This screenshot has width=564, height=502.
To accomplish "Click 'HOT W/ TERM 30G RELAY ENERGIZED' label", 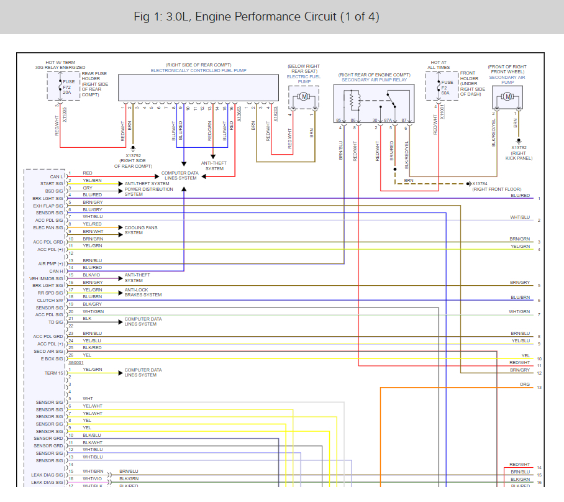I will [60, 65].
